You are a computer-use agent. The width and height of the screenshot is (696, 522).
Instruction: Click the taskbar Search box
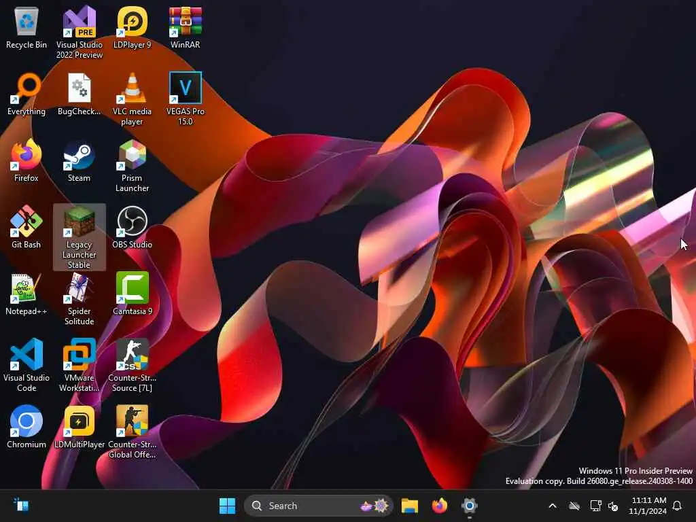pos(318,506)
